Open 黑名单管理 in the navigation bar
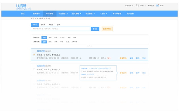Image resolution: width=179 pixels, height=111 pixels. click(117, 14)
